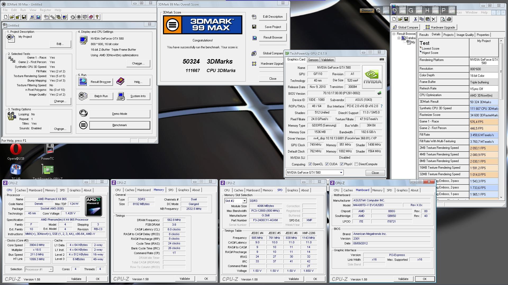Collapse Result Browser tree root node
Screen dimensions: 508x285
click(x=394, y=34)
